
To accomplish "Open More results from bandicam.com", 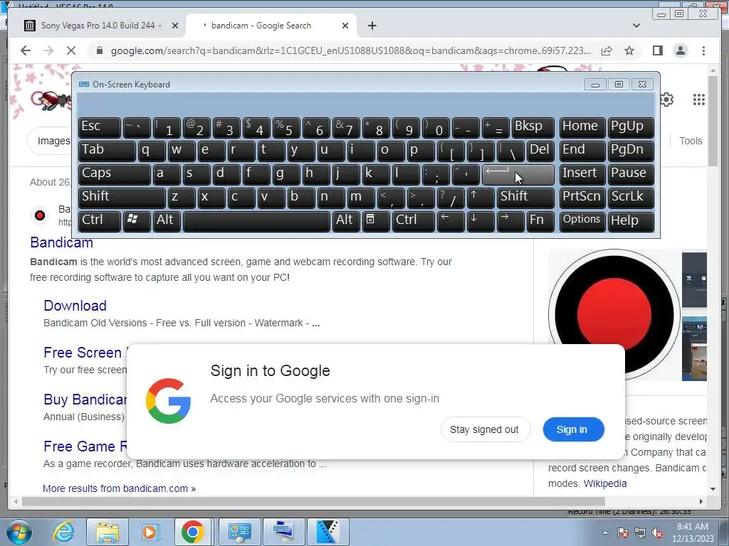I will 119,488.
